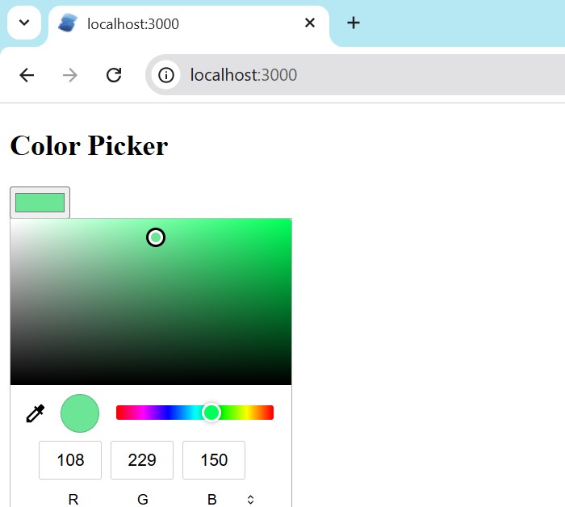
Task: Reload the localhost page
Action: coord(114,75)
